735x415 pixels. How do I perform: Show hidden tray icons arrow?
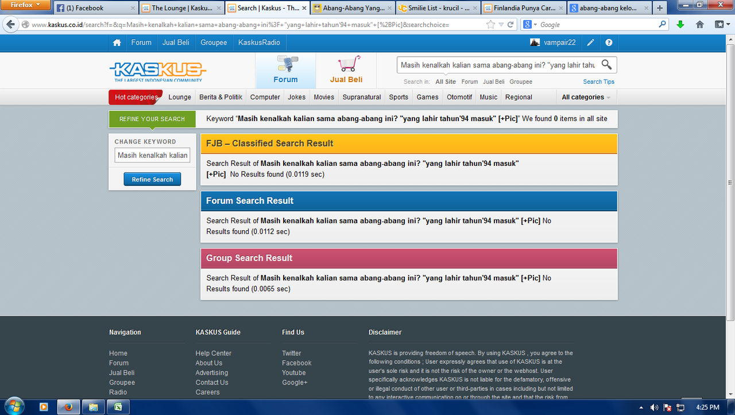pyautogui.click(x=640, y=407)
